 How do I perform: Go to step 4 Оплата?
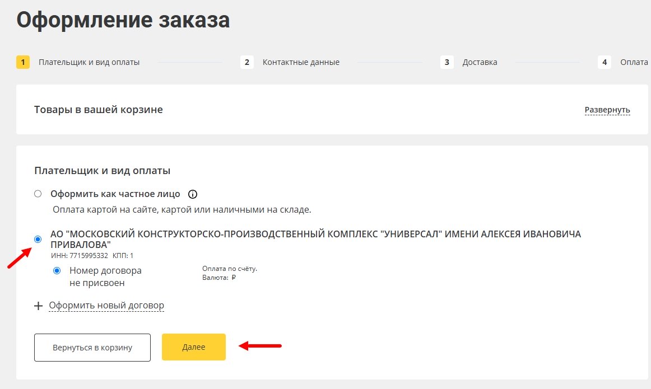(623, 62)
